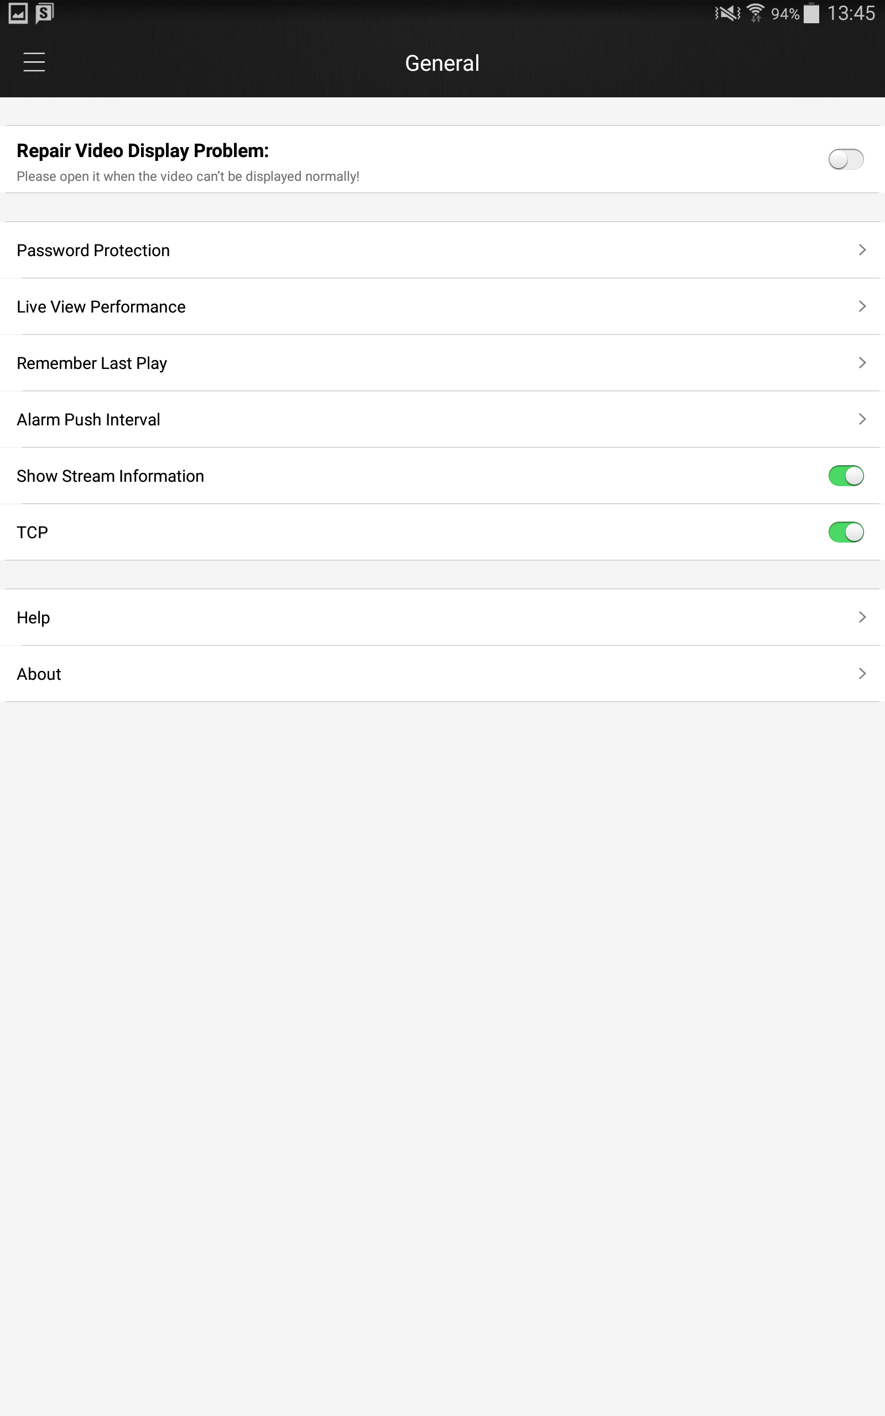The image size is (885, 1416).
Task: Tap the 94% battery percentage indicator
Action: 785,13
